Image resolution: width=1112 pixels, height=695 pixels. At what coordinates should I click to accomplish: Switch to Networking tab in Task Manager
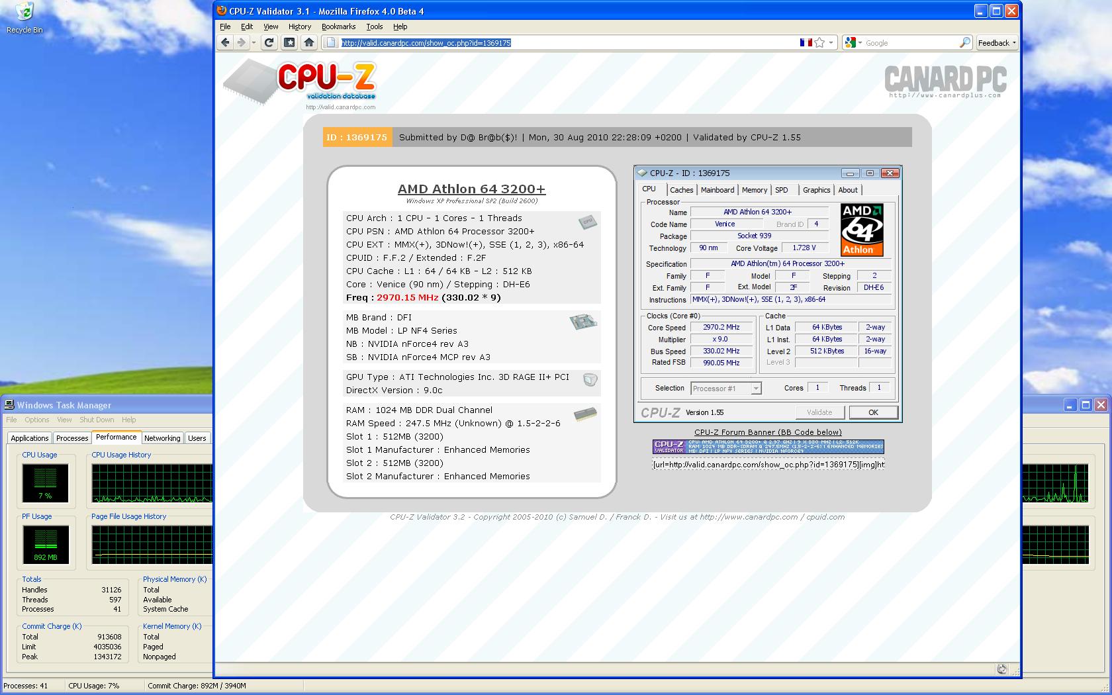pos(162,438)
